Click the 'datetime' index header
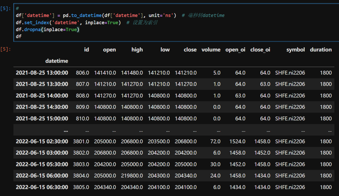 point(56,61)
